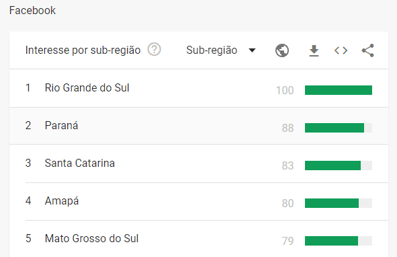Open embed code with the angle brackets icon
The height and width of the screenshot is (257, 397).
pyautogui.click(x=341, y=50)
